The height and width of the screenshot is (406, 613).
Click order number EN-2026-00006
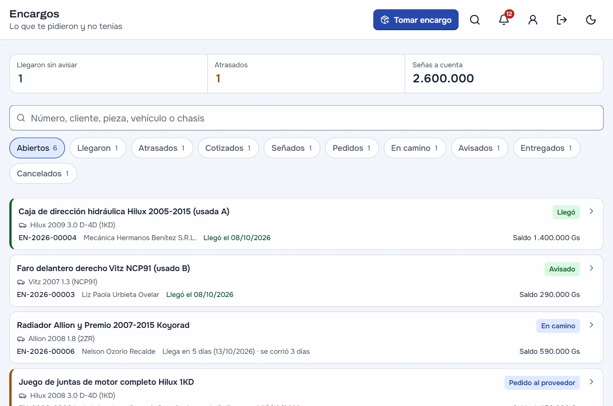[x=46, y=351]
